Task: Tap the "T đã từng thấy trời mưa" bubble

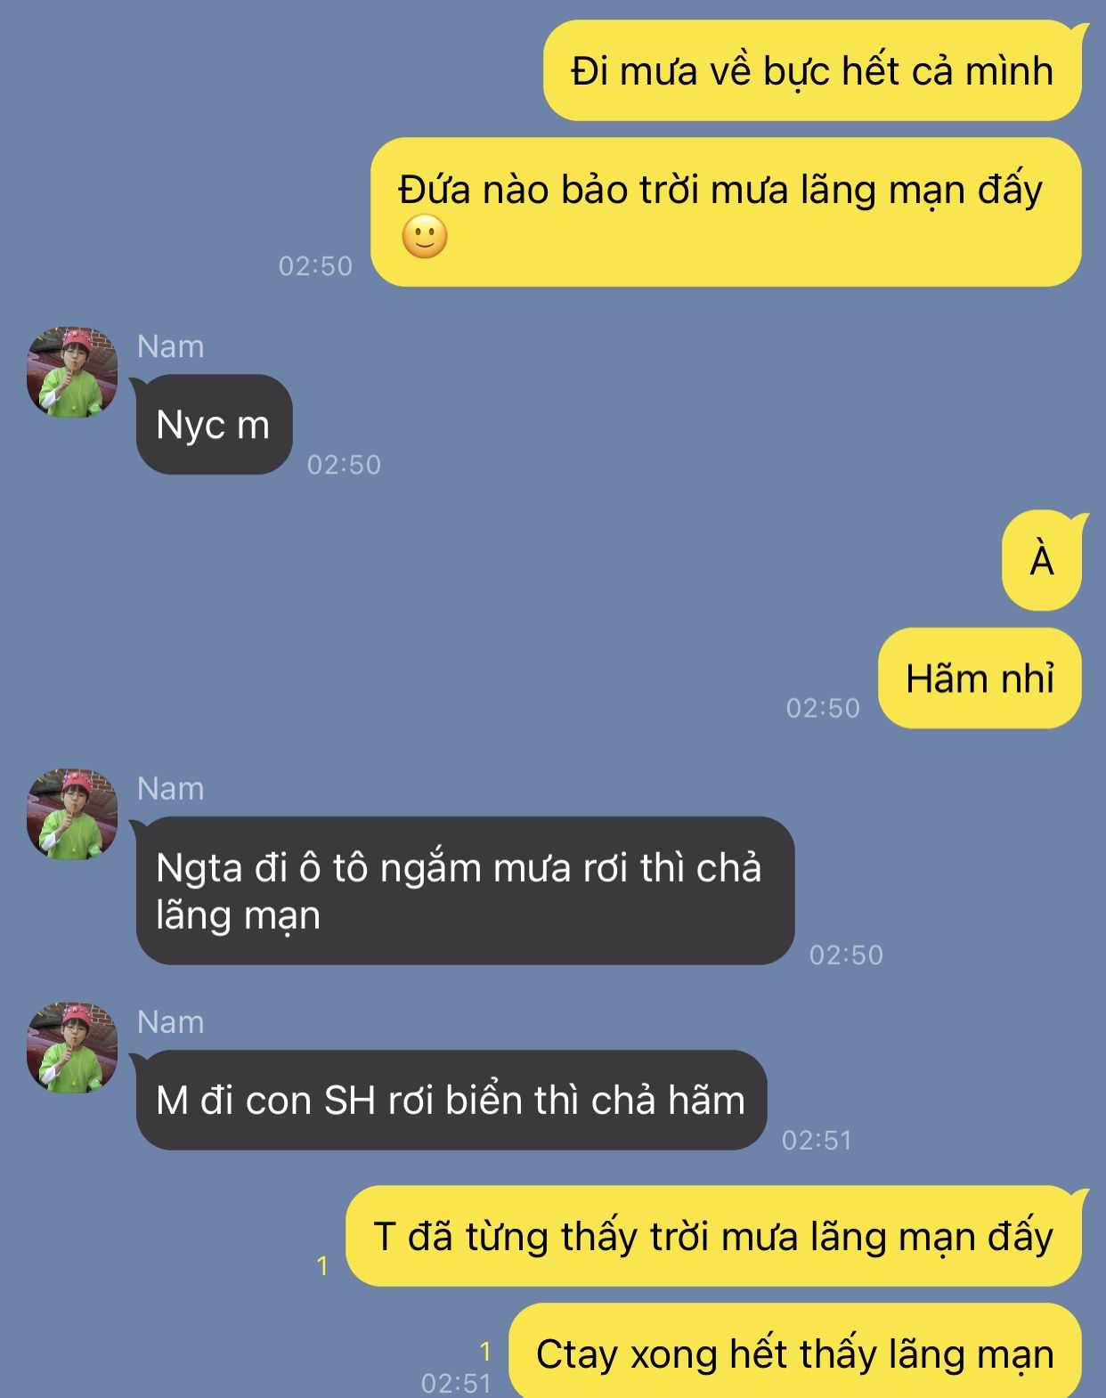Action: [714, 1236]
